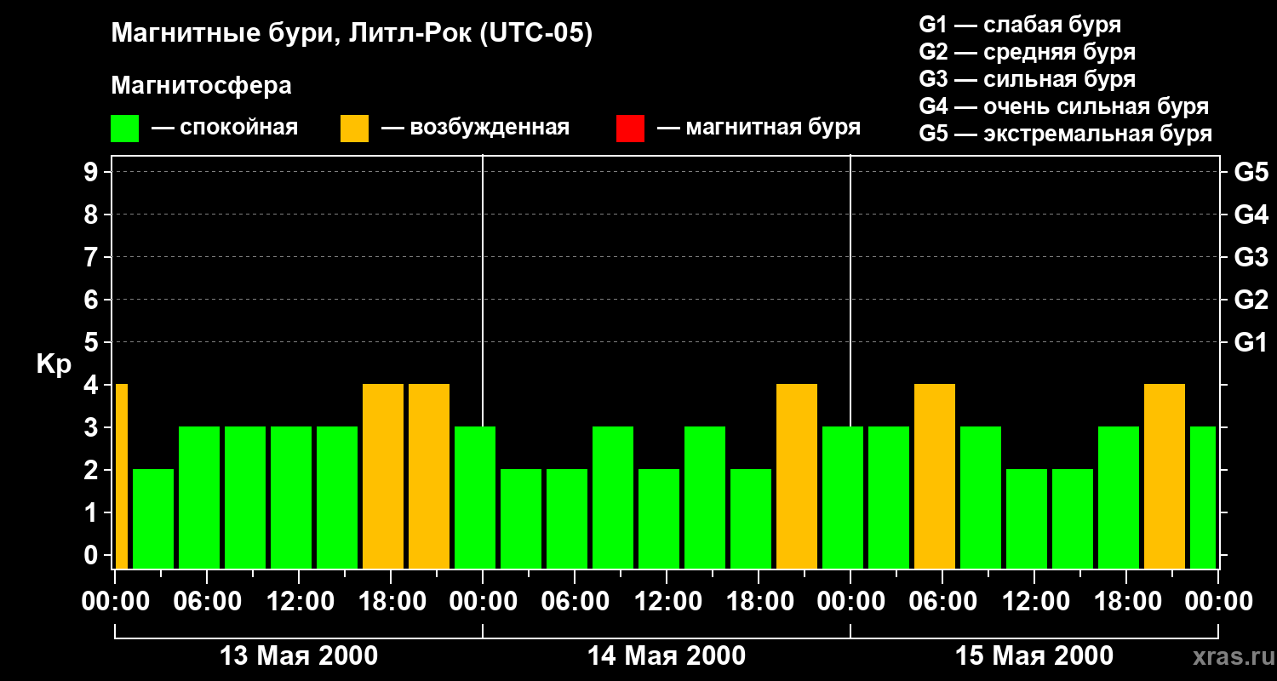Click the '14 Мая 2000' date label
Viewport: 1277px width, 681px height.
[x=667, y=656]
